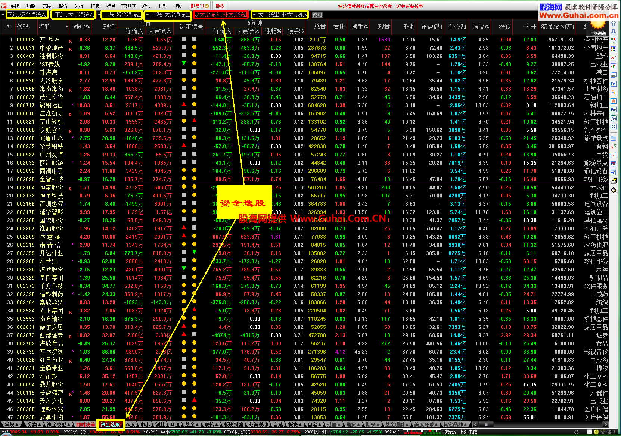
Task: Sort by the 现价 column header
Action: tap(109, 27)
